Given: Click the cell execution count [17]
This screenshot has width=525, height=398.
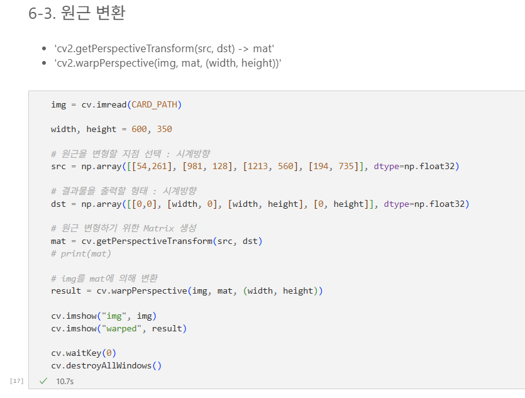Looking at the screenshot, I should [17, 381].
